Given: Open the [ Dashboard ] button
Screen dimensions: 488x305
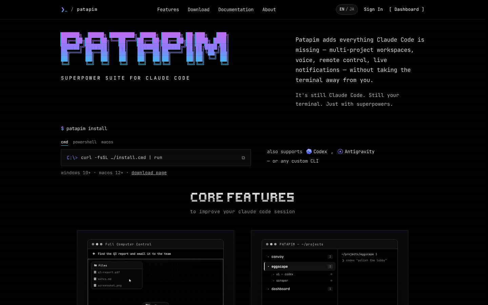Looking at the screenshot, I should [x=407, y=9].
